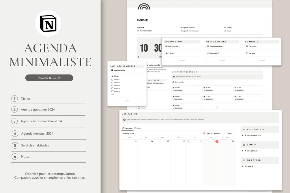Expand the À faire demain toggle
This screenshot has width=290, height=193.
coord(243,151)
